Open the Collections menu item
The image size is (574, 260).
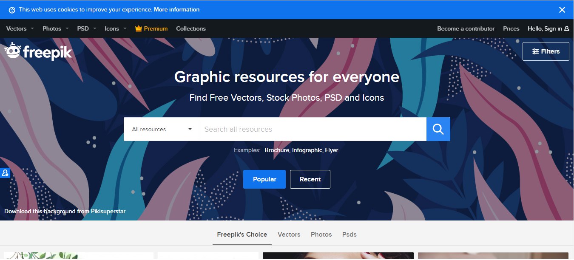(191, 28)
